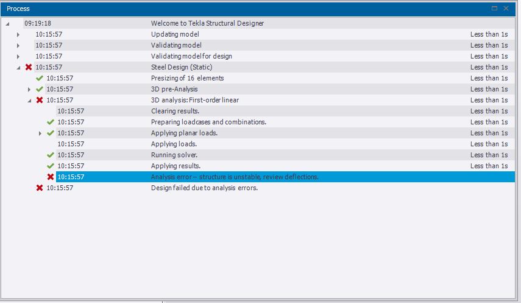
Task: Click the green check beside Applying results
Action: [51, 166]
